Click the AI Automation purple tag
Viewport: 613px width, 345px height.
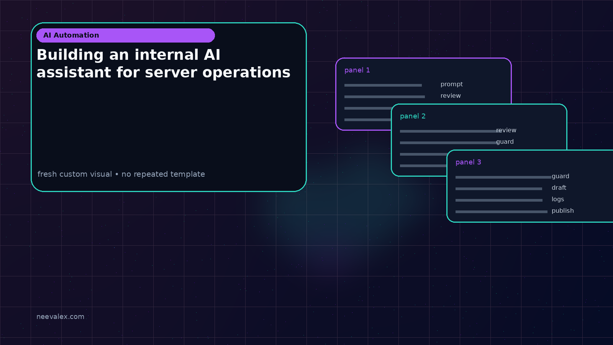[126, 35]
